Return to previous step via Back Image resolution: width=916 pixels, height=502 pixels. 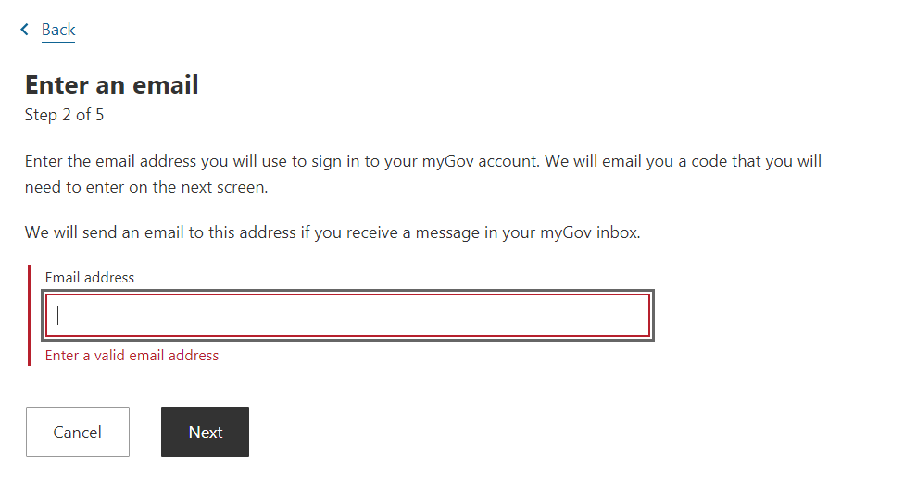click(x=58, y=30)
